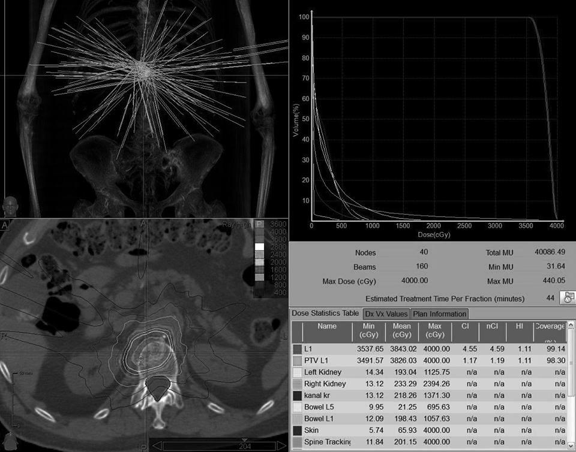Click the Nodes value 40
The height and width of the screenshot is (452, 576).
coord(424,252)
